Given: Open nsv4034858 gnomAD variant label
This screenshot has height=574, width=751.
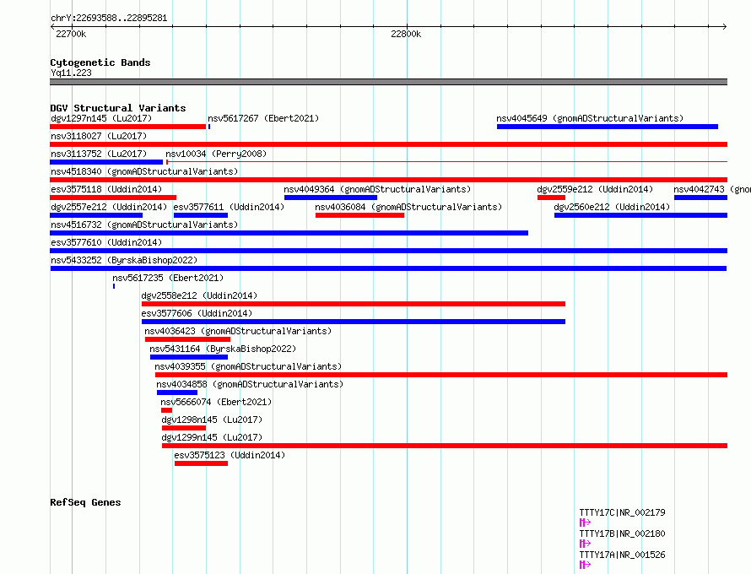Looking at the screenshot, I should (x=250, y=384).
